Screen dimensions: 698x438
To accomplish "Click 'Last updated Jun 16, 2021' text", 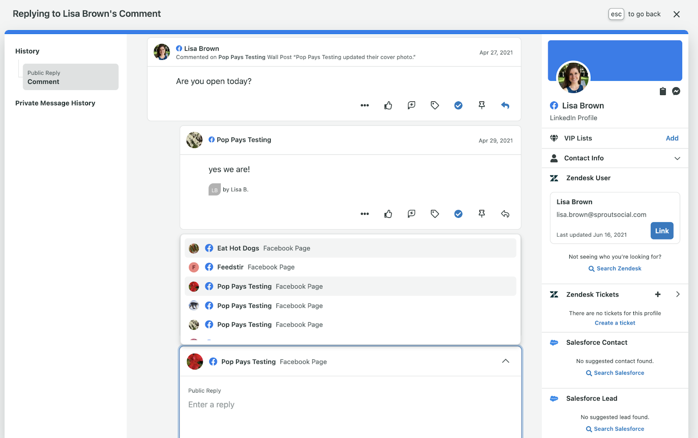I will coord(592,235).
